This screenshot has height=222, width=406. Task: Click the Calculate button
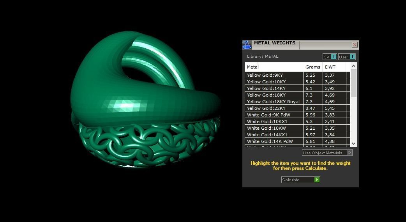[x=301, y=180]
